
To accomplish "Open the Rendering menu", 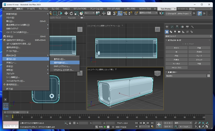I will click(x=130, y=9).
